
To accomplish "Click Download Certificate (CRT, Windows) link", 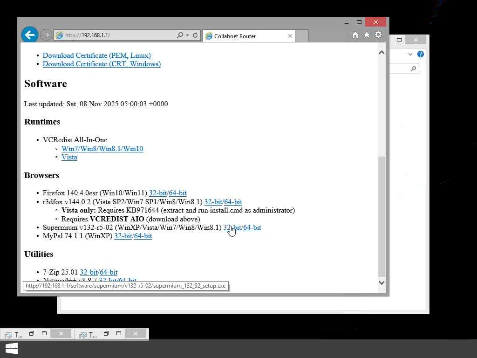I will point(102,64).
